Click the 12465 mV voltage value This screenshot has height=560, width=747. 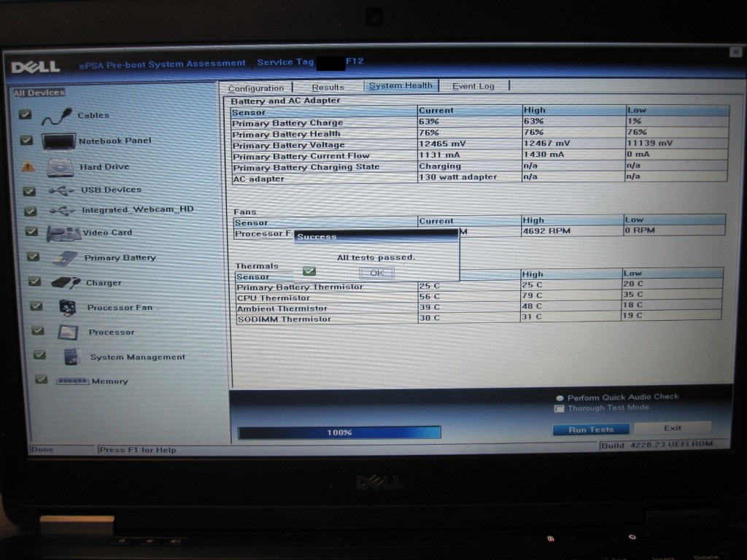(x=442, y=144)
